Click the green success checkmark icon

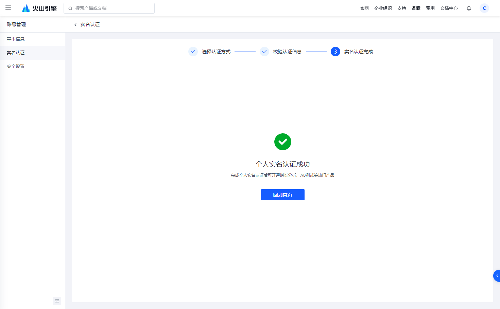(283, 142)
